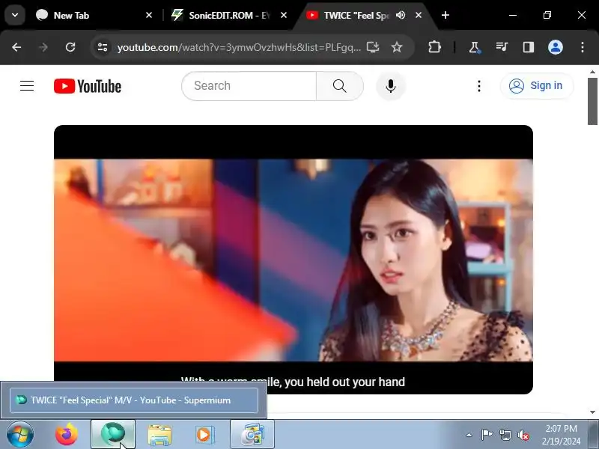Open Windows Media Player from taskbar
599x449 pixels.
click(x=205, y=435)
